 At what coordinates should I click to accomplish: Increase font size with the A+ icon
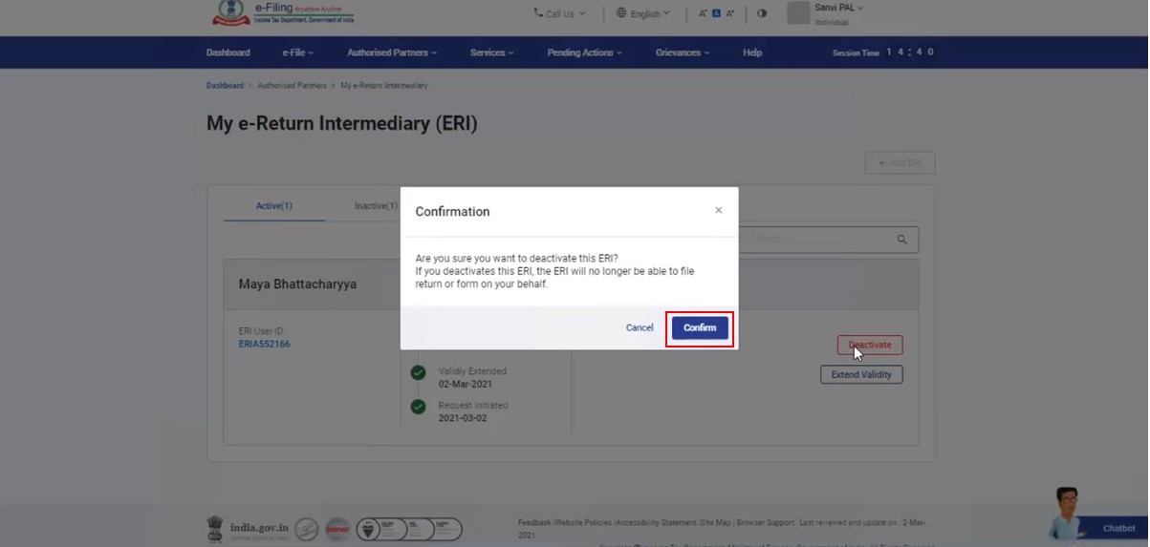point(731,13)
